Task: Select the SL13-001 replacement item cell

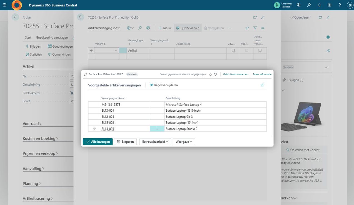Action: pos(125,111)
